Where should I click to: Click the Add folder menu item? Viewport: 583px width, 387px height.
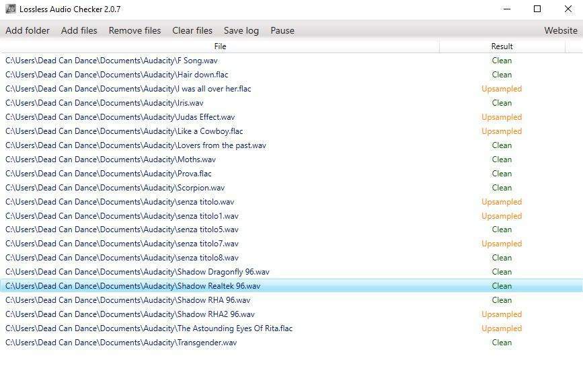(28, 30)
